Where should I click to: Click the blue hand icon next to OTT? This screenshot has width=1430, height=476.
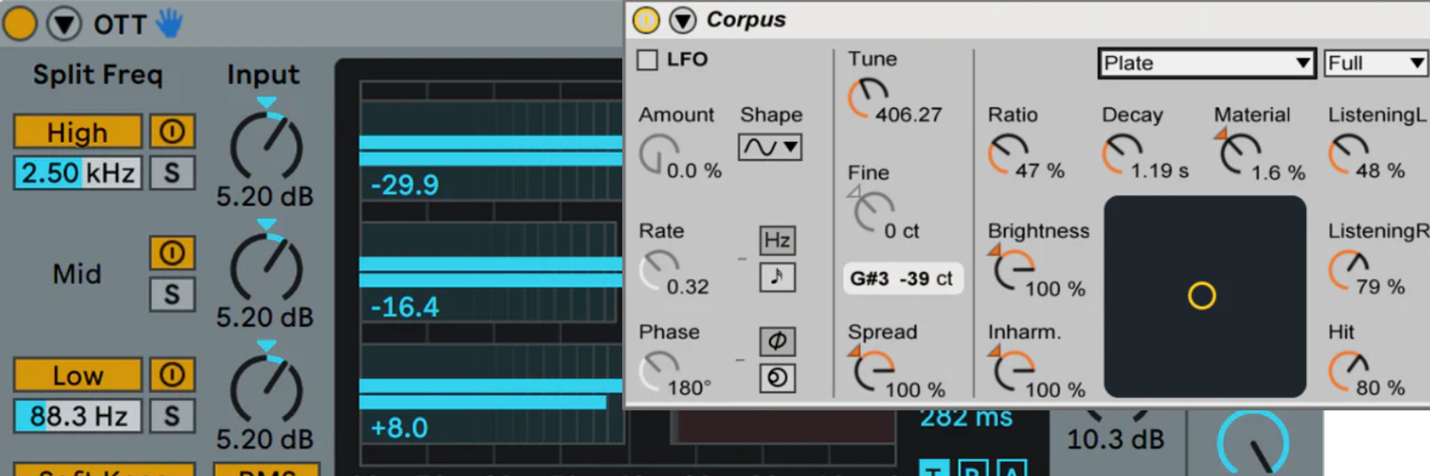point(169,23)
